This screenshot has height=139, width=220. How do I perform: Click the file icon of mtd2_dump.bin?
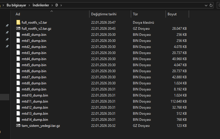(x=18, y=47)
